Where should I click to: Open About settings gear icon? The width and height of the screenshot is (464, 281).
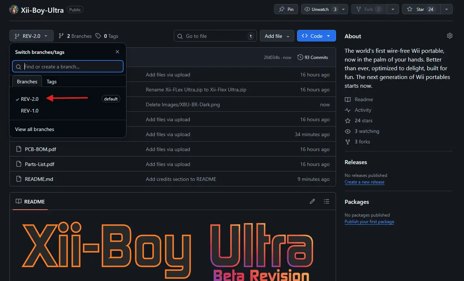click(450, 36)
